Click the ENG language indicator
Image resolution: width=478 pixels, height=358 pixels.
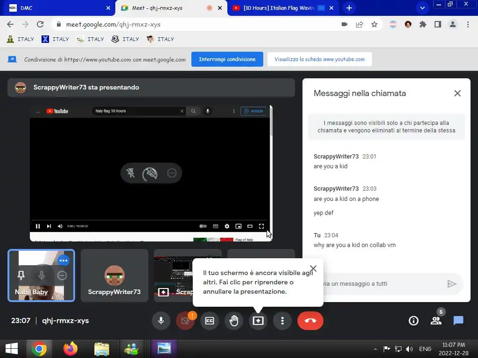[425, 349]
